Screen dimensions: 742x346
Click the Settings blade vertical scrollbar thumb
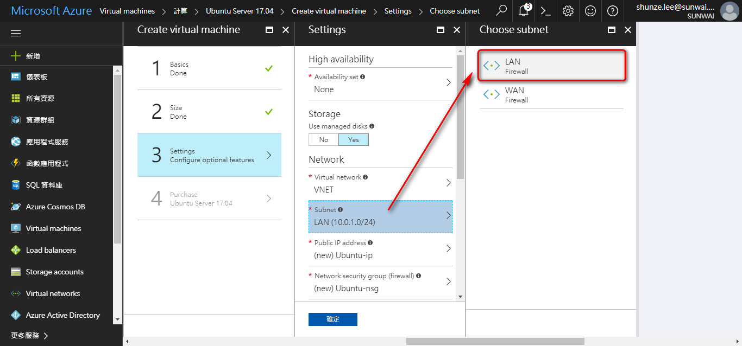pos(460,117)
